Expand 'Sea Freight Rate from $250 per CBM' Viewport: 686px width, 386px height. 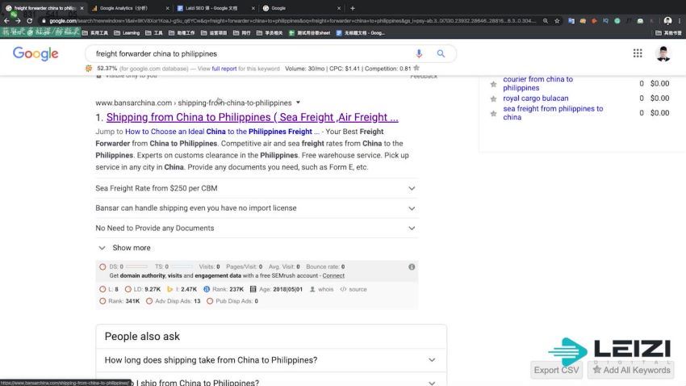256,188
